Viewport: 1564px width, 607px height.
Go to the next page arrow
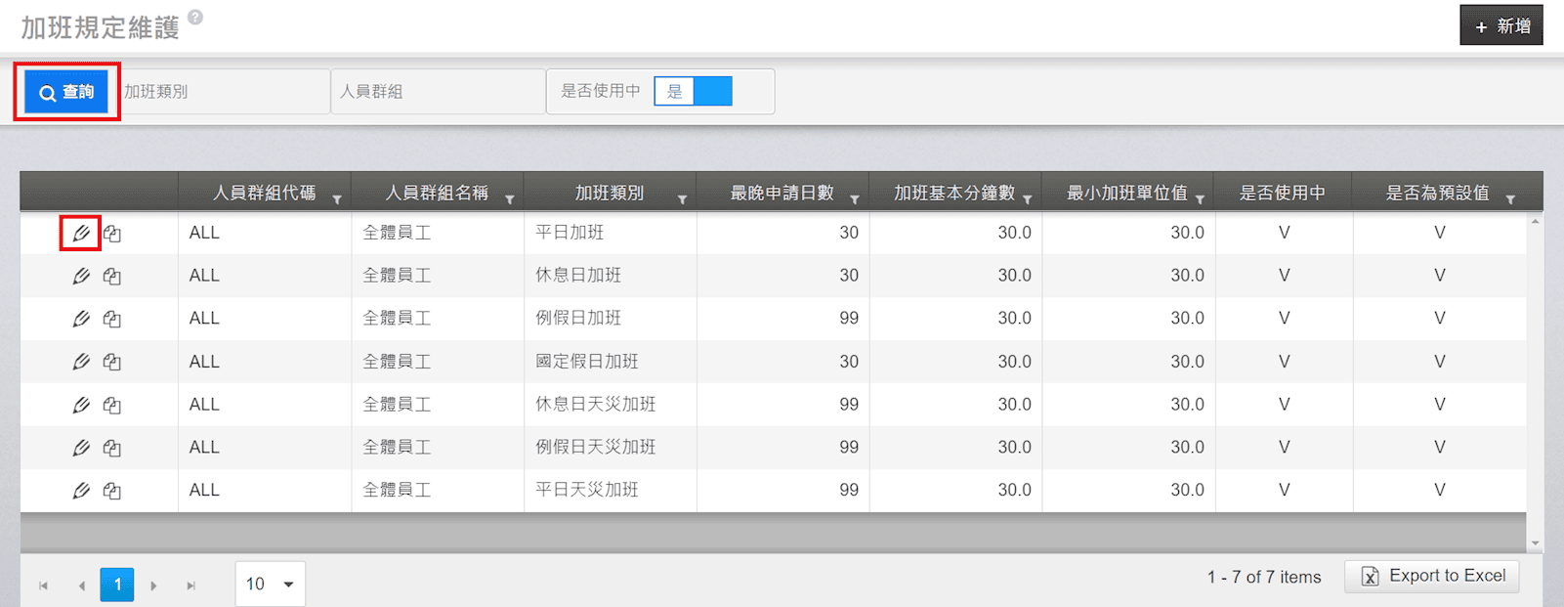[x=153, y=585]
